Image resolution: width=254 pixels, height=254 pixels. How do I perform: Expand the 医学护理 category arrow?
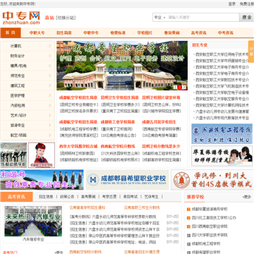coord(50,95)
